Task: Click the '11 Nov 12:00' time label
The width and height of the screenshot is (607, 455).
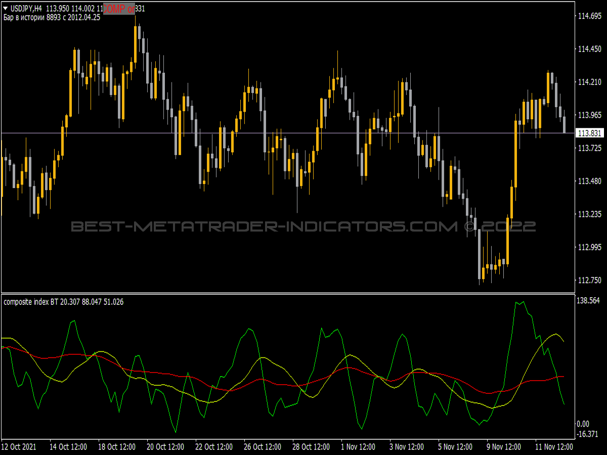Action: (554, 447)
